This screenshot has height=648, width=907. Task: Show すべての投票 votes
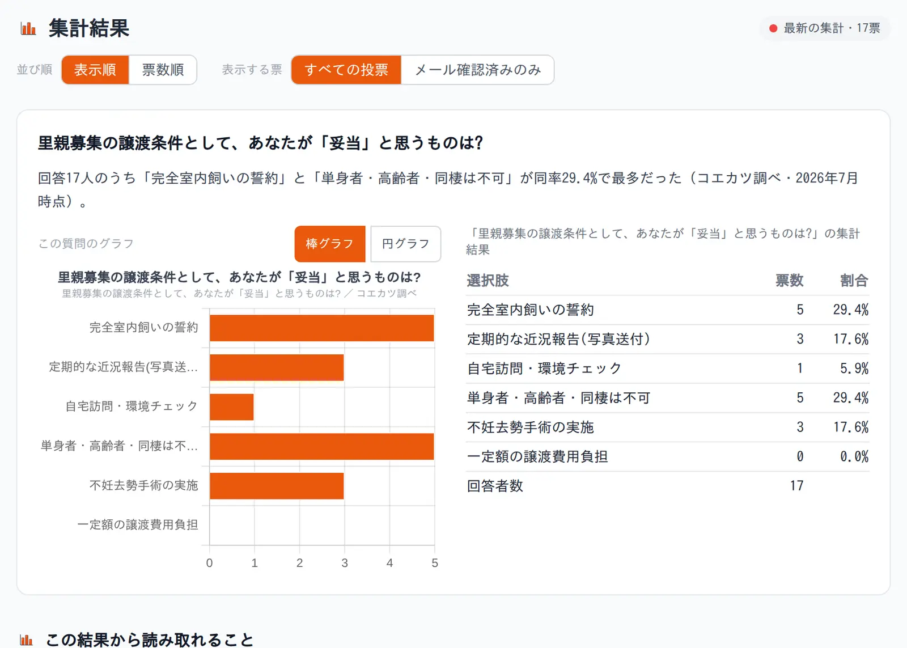pyautogui.click(x=346, y=70)
